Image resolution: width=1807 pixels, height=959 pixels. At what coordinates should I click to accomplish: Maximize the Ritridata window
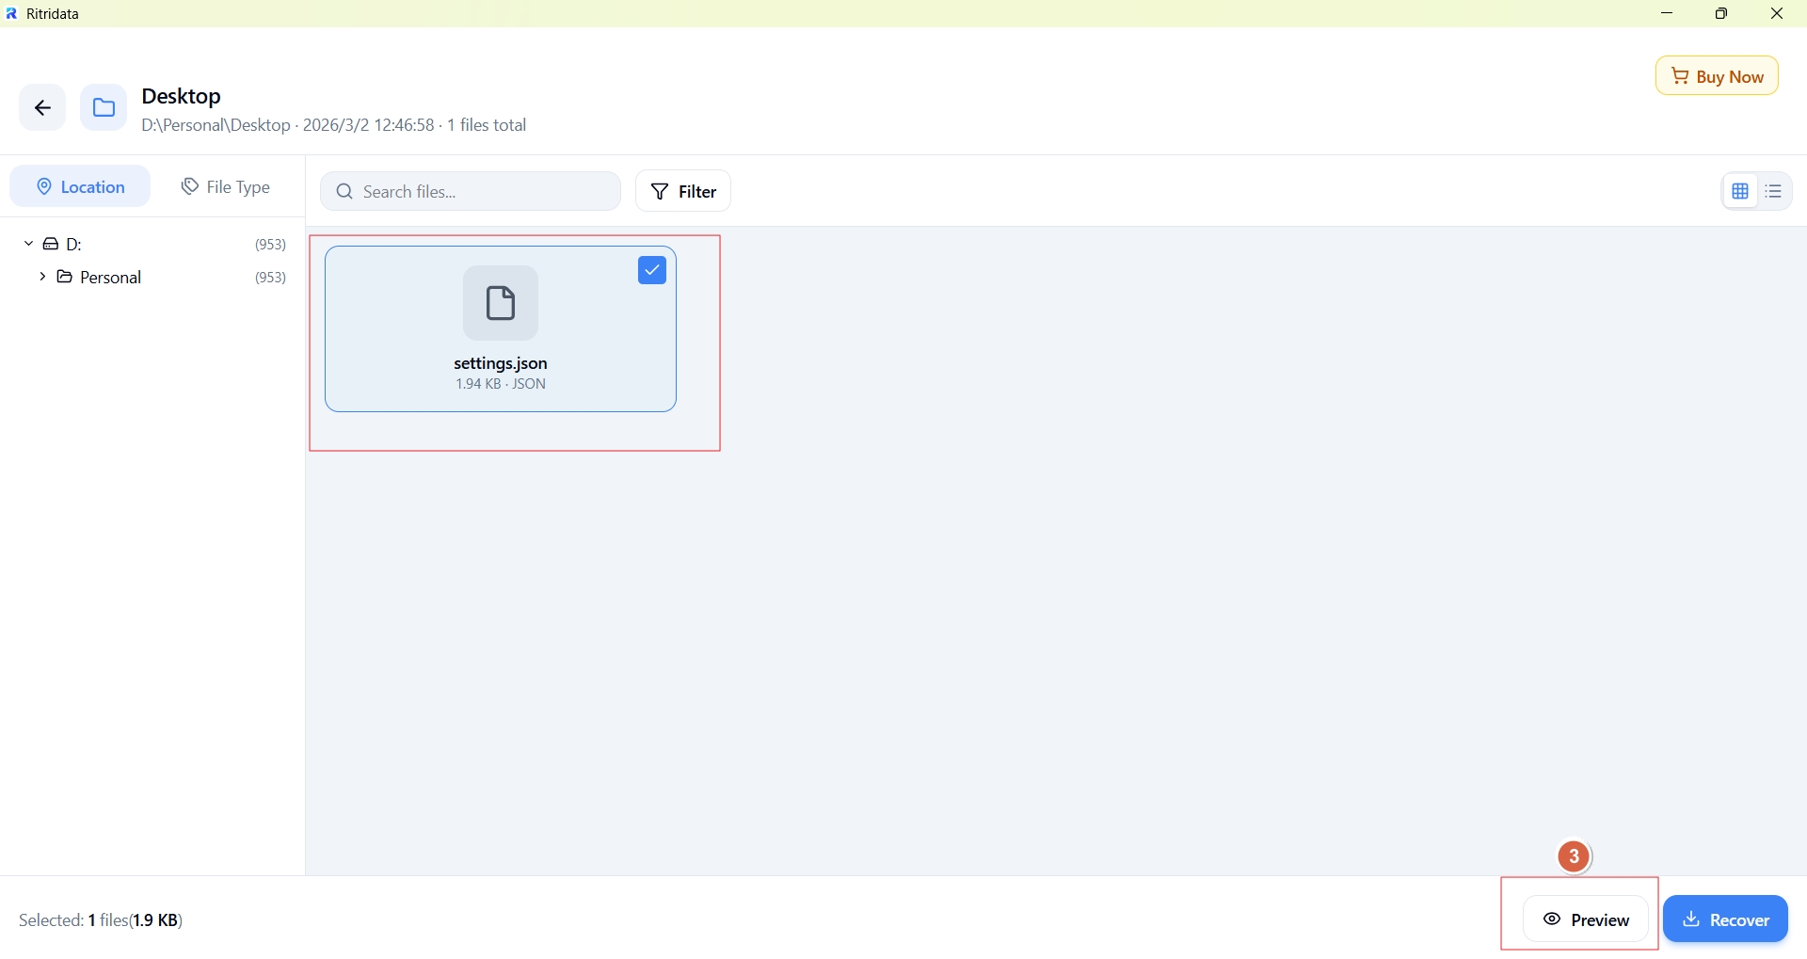(x=1722, y=14)
